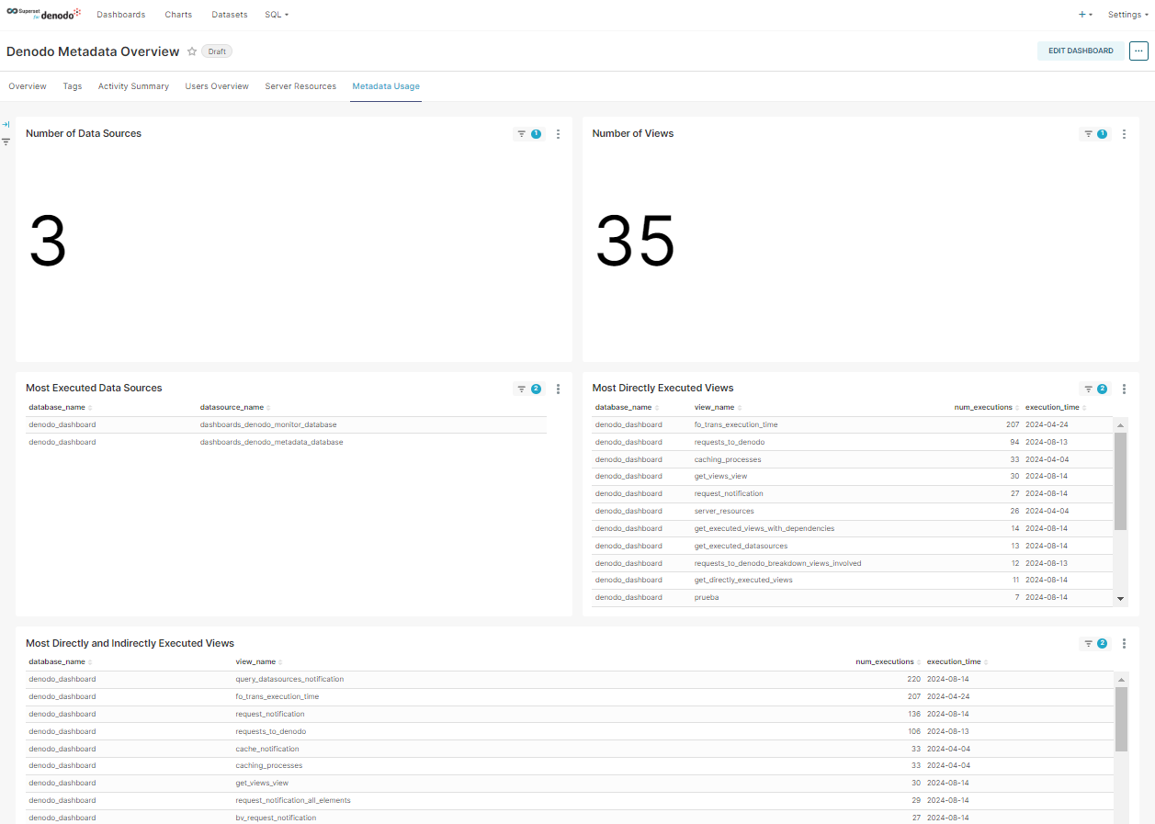The width and height of the screenshot is (1155, 824).
Task: Click the big number 35 value
Action: (635, 242)
